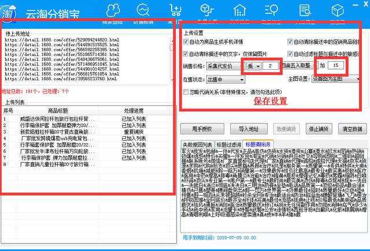This screenshot has height=251, width=370.
Task: Click the shopping cart with plus icon
Action: click(176, 10)
